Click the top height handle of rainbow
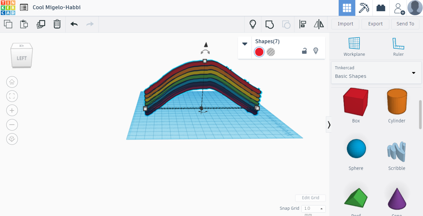Viewport: 423px width, 216px height. coord(205,61)
